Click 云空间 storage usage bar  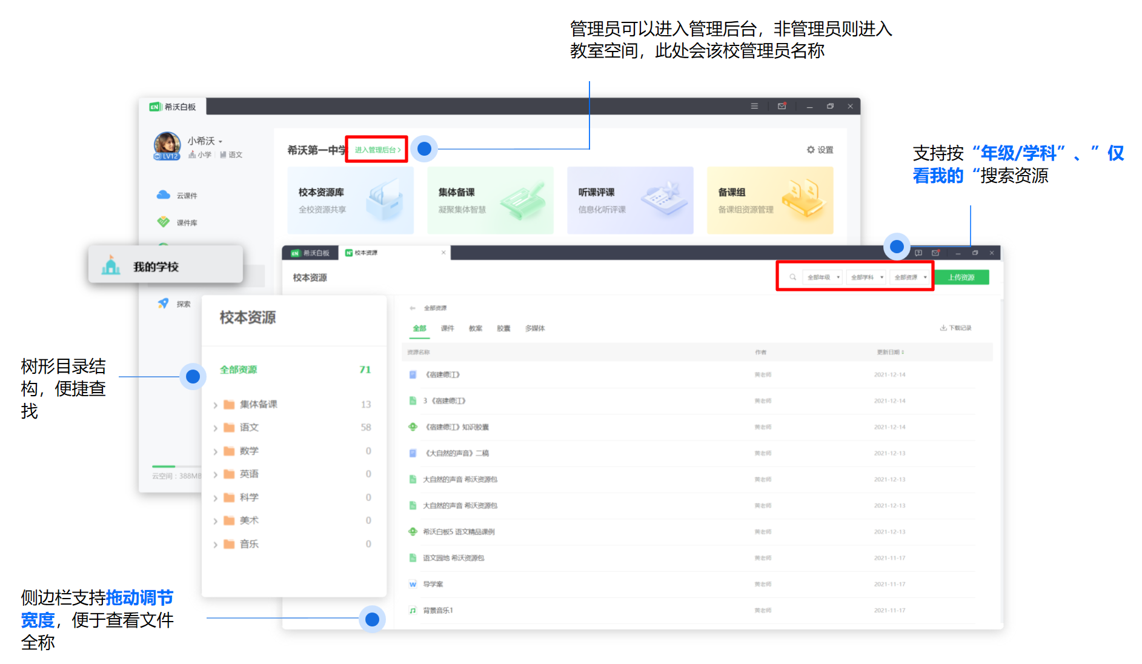tap(176, 466)
